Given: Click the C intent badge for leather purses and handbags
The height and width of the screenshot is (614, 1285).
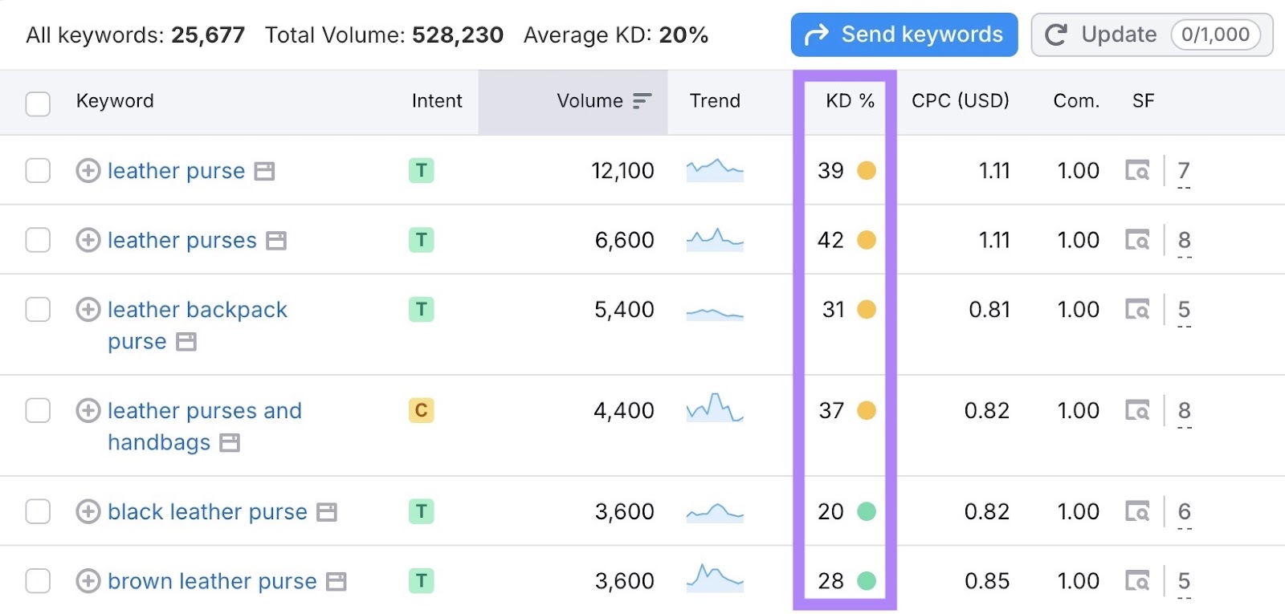Looking at the screenshot, I should 421,411.
